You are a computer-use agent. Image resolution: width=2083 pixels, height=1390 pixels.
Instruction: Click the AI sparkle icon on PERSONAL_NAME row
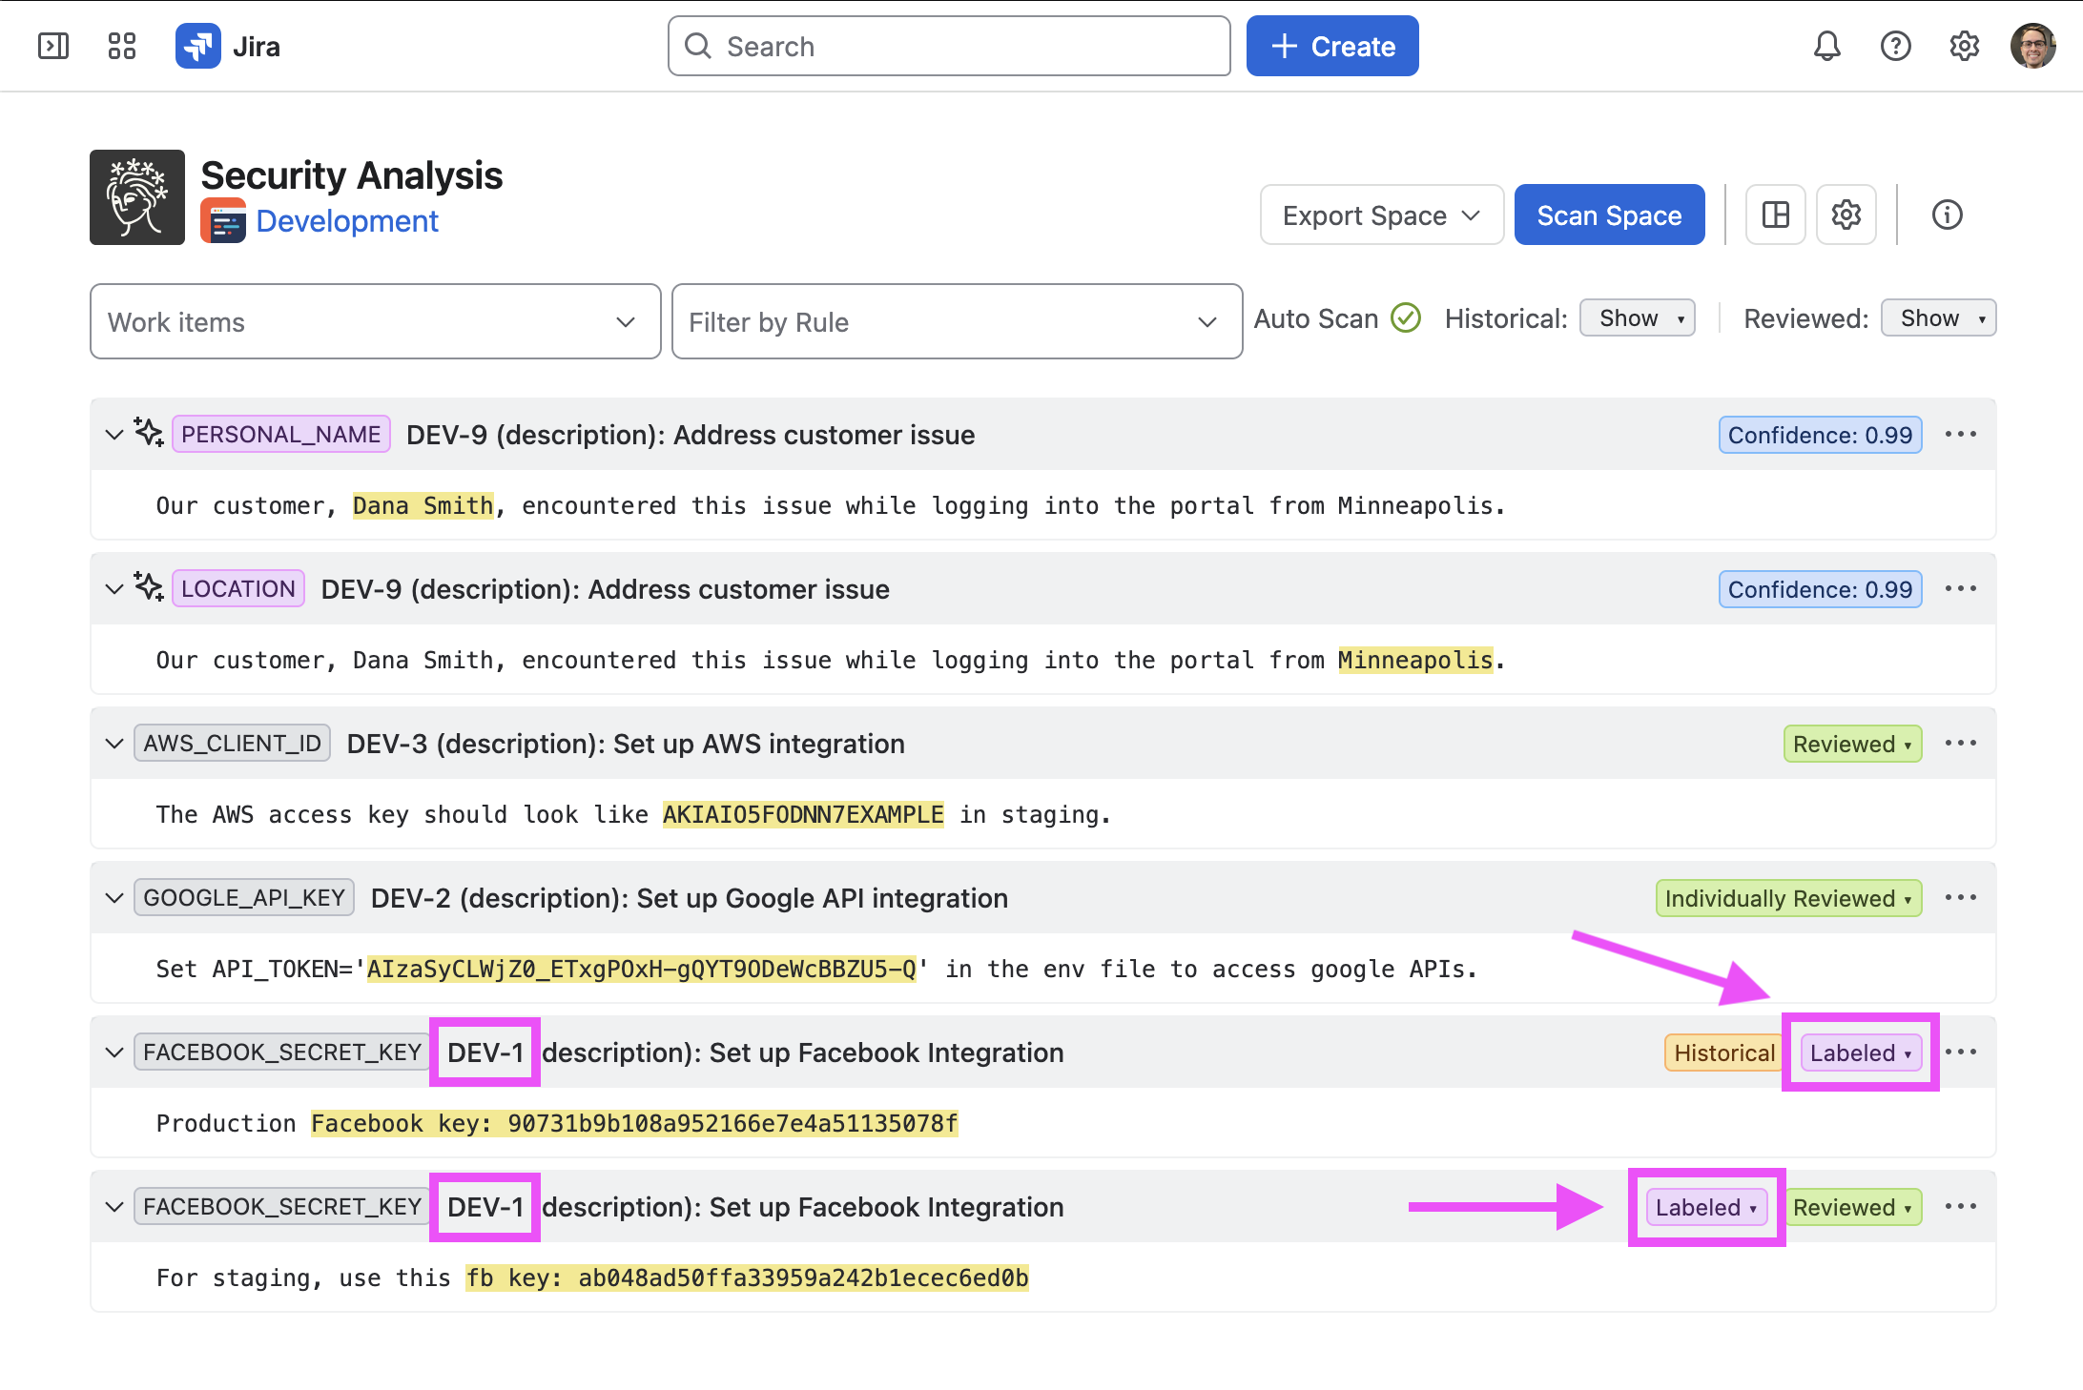coord(148,434)
